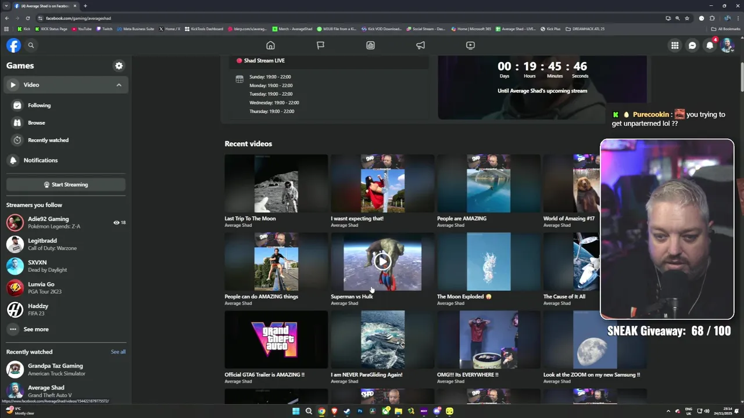Select the Browse sidebar item

(66, 122)
